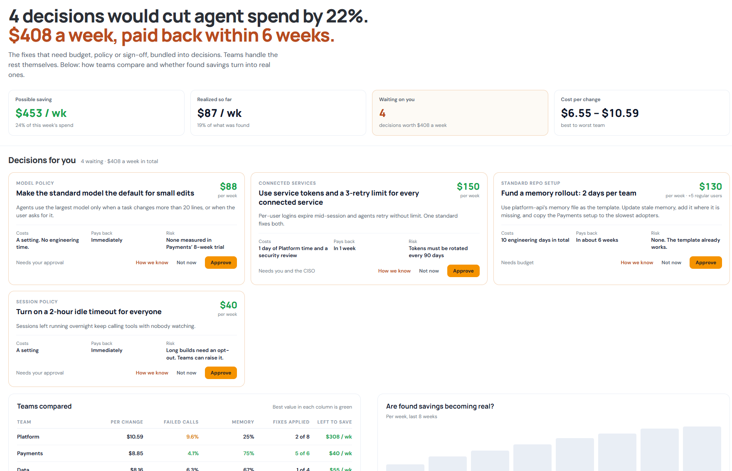
Task: Click Platform's '2 of 8' fixes applied cell
Action: click(302, 437)
